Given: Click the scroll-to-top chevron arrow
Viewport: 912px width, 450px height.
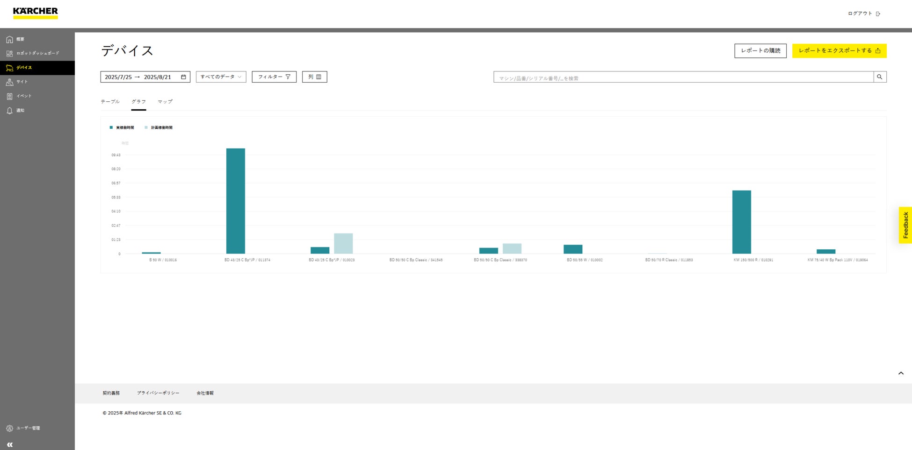Looking at the screenshot, I should pos(901,373).
